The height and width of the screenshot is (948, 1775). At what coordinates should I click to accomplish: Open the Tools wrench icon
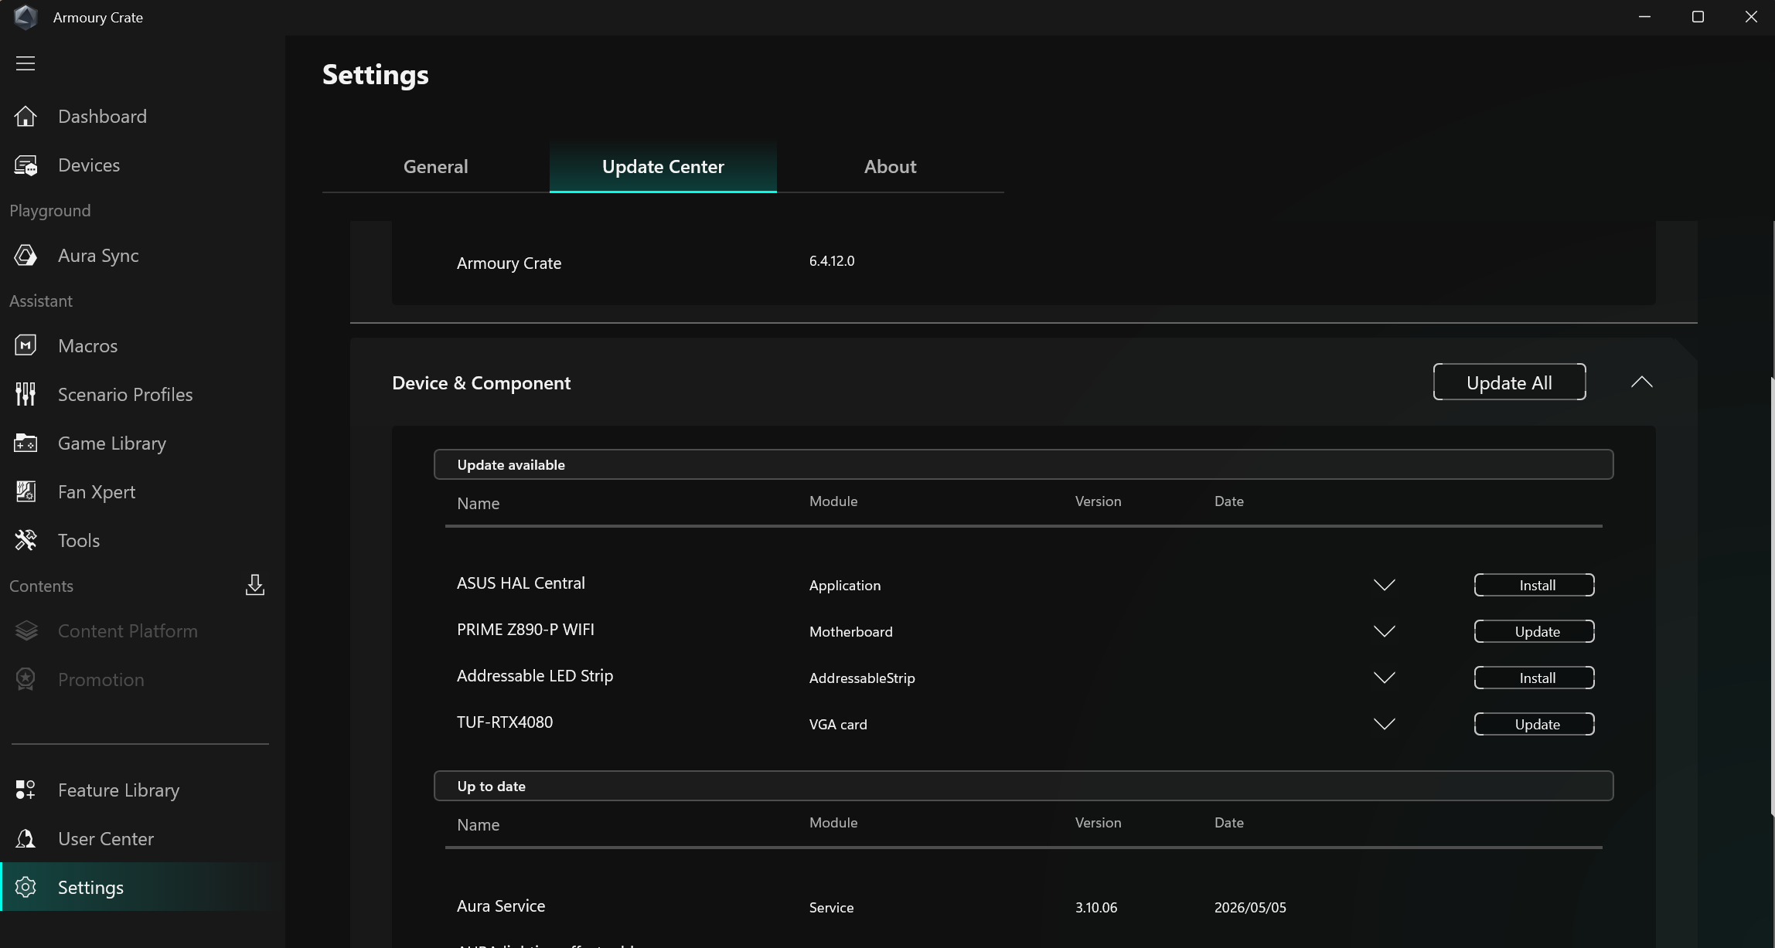[x=26, y=540]
